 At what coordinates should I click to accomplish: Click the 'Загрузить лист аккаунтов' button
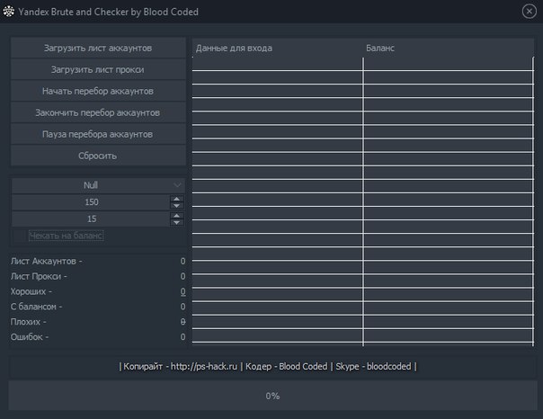(98, 48)
